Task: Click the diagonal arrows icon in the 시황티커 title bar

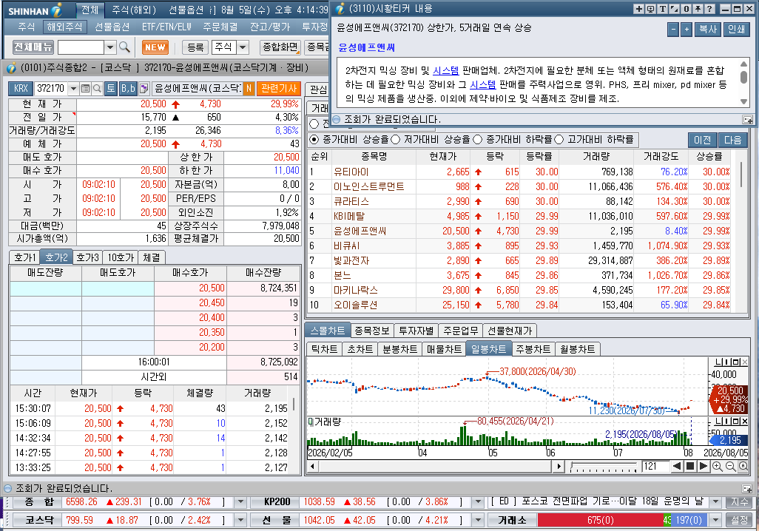Action: 674,9
